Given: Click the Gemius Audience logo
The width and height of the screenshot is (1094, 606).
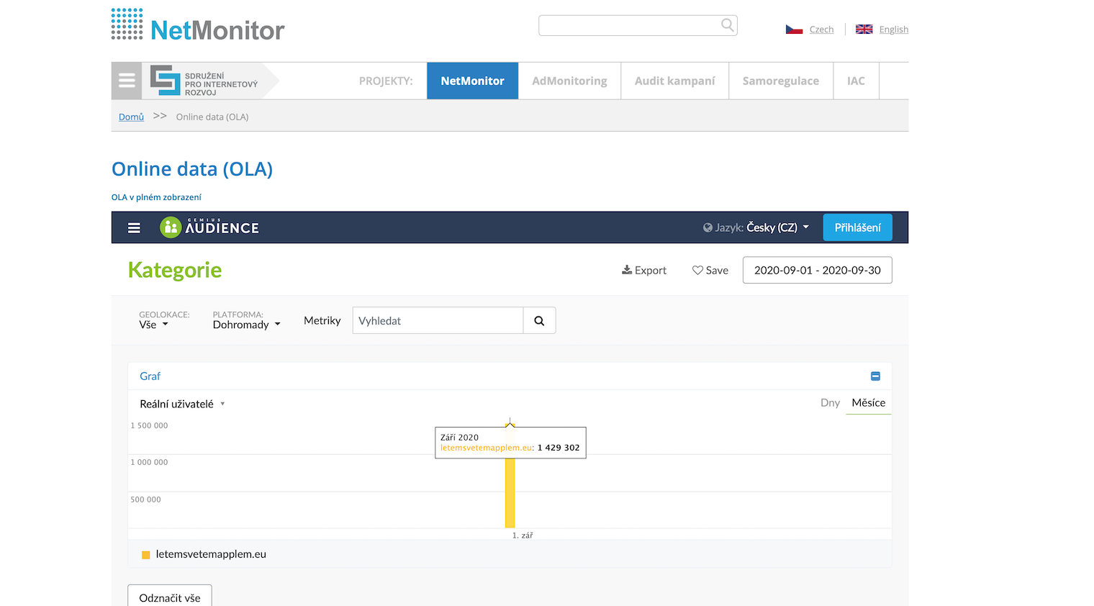Looking at the screenshot, I should tap(209, 227).
